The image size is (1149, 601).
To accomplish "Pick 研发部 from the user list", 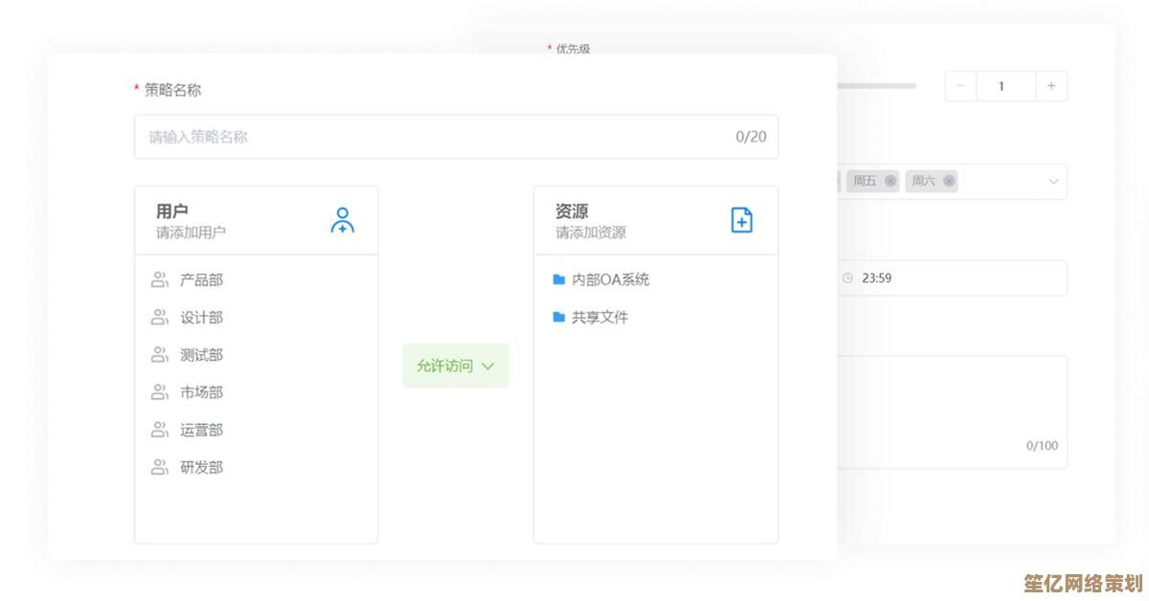I will 201,467.
